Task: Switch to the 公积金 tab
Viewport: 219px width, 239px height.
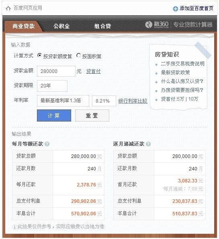Action: click(61, 26)
